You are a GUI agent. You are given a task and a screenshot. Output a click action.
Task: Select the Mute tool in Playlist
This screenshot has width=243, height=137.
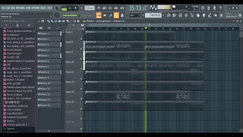pyautogui.click(x=60, y=21)
